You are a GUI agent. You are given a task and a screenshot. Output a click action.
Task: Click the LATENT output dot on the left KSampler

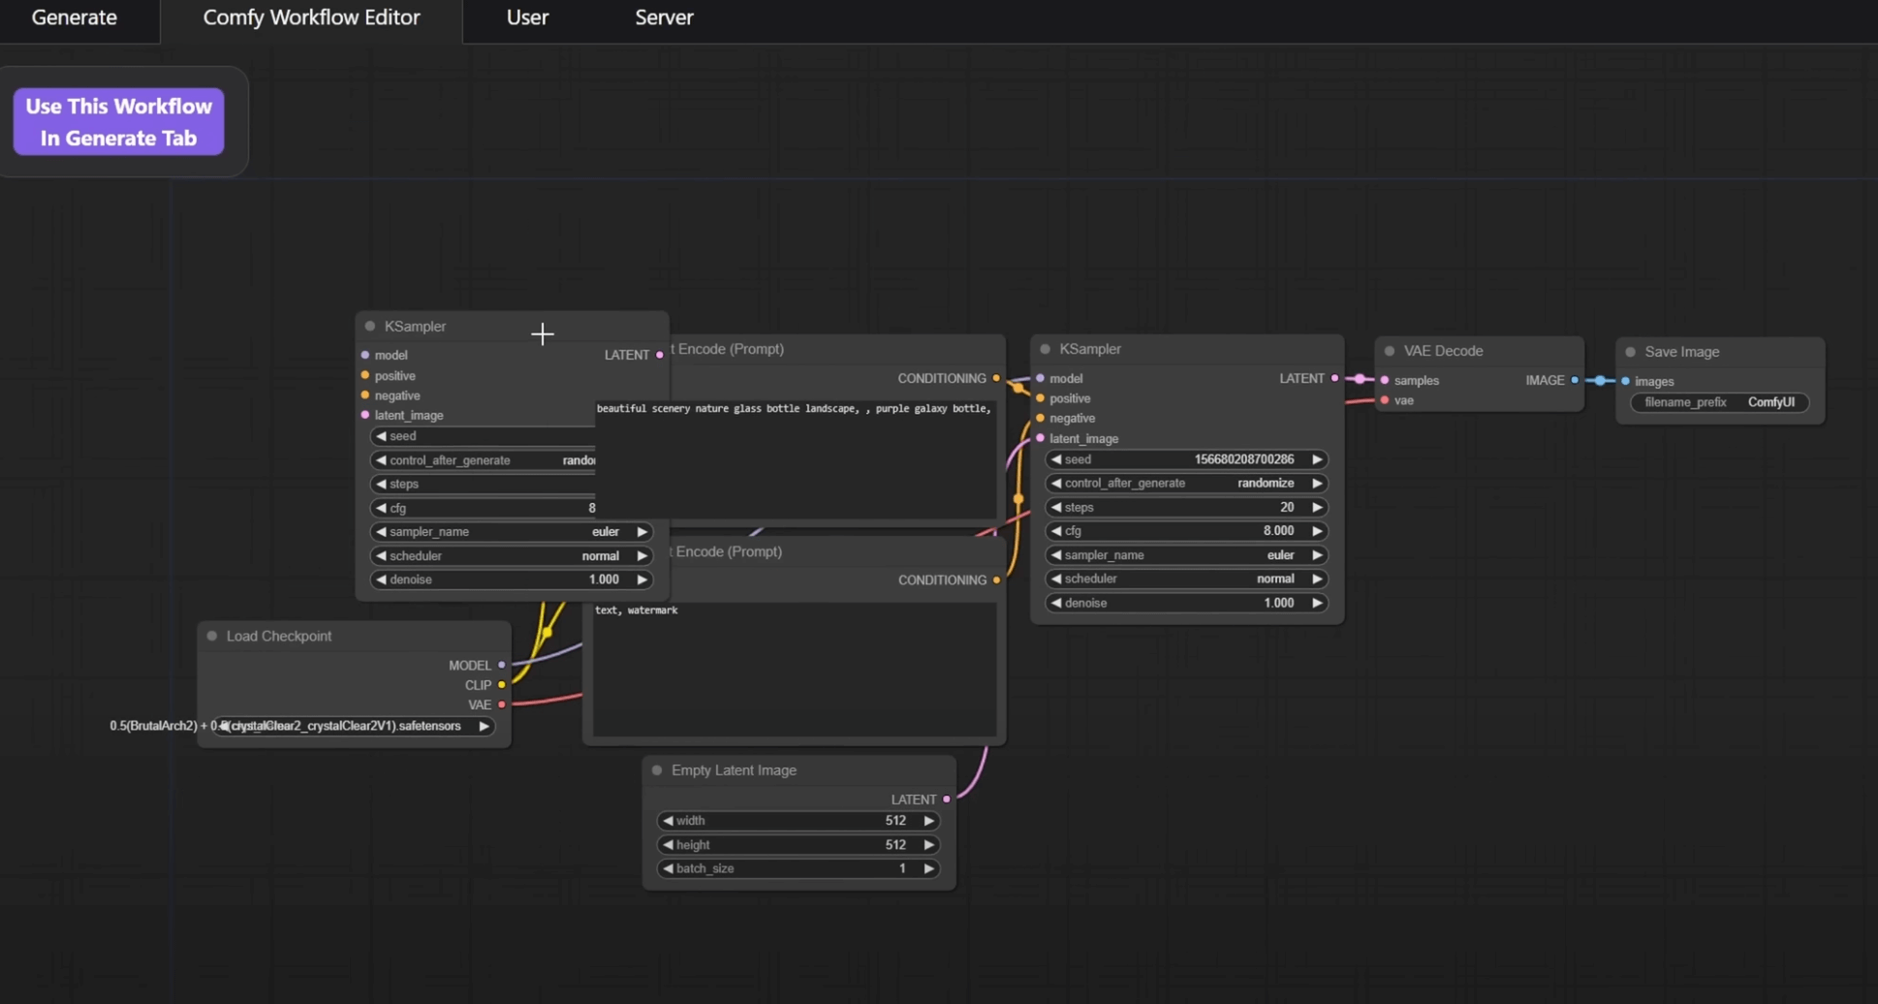pyautogui.click(x=659, y=355)
